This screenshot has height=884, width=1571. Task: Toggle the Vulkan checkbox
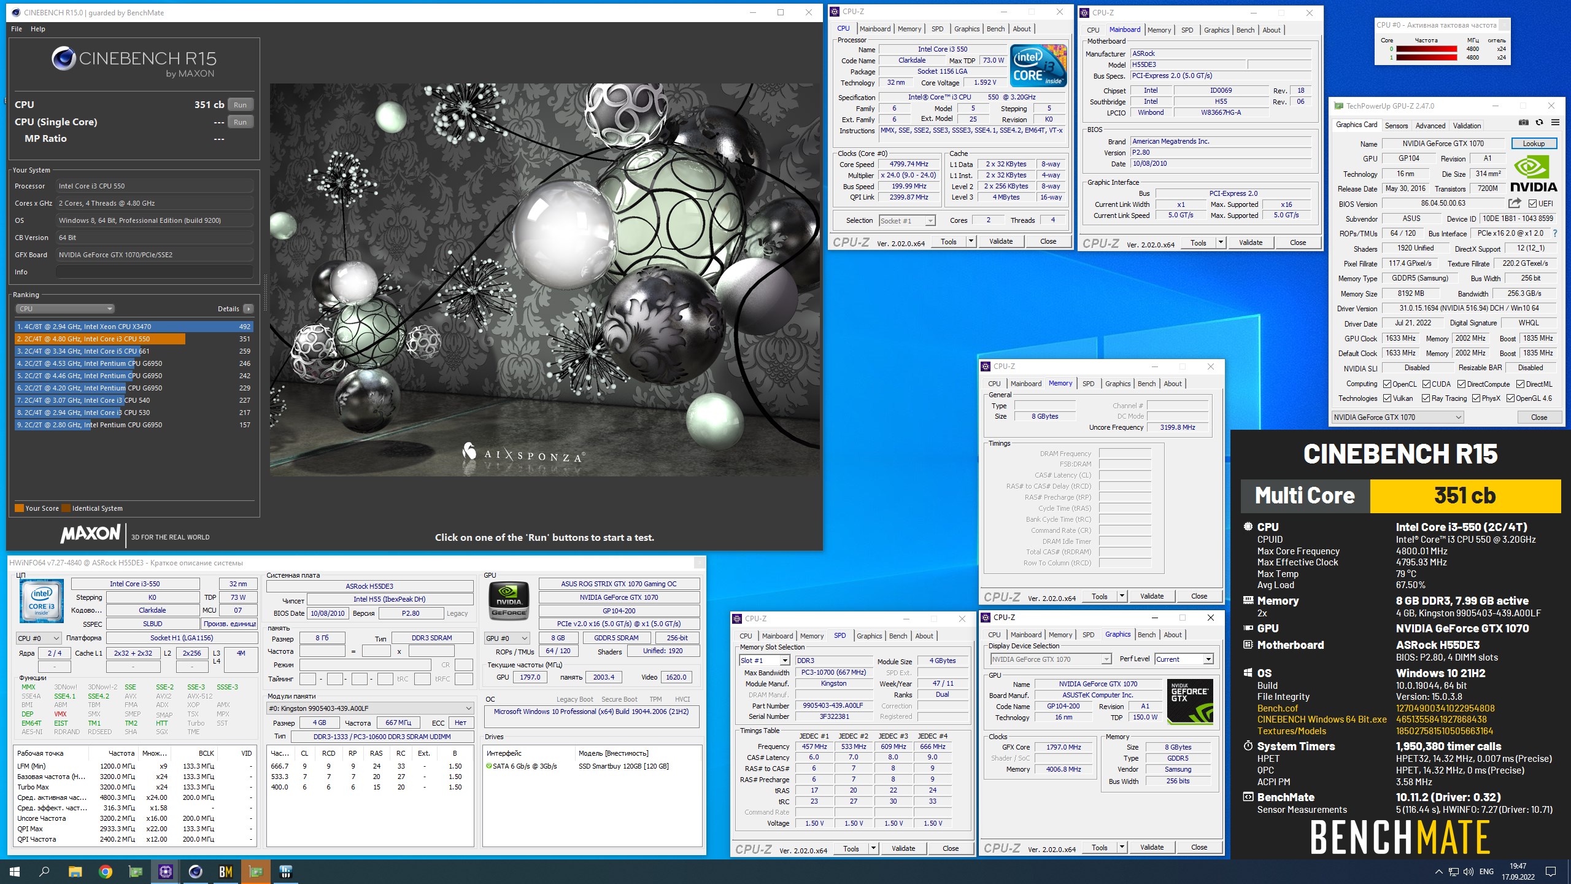(1387, 398)
